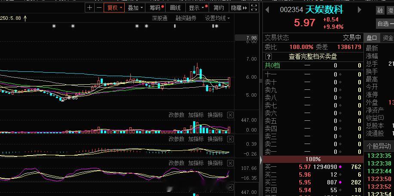The width and height of the screenshot is (394, 196).
Task: Click the 交易状态 交易中 status row
Action: 313,38
